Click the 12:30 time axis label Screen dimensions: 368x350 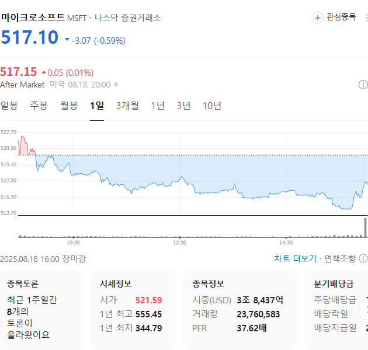[179, 243]
